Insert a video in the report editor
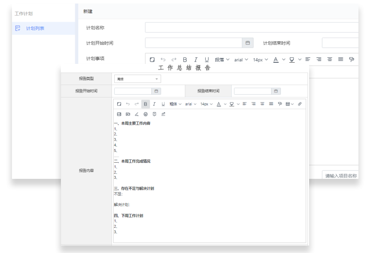This screenshot has width=370, height=253. tap(128, 114)
